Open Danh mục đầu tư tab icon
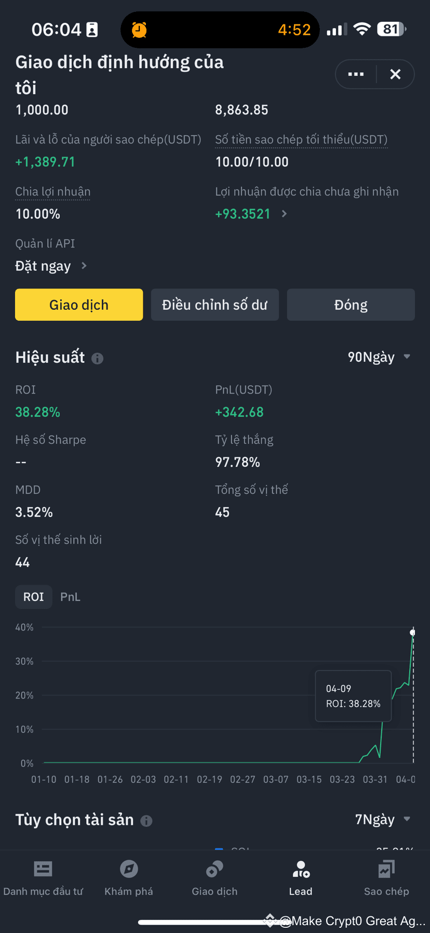 43,869
